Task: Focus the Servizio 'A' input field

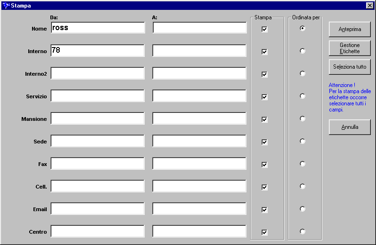Action: point(199,96)
